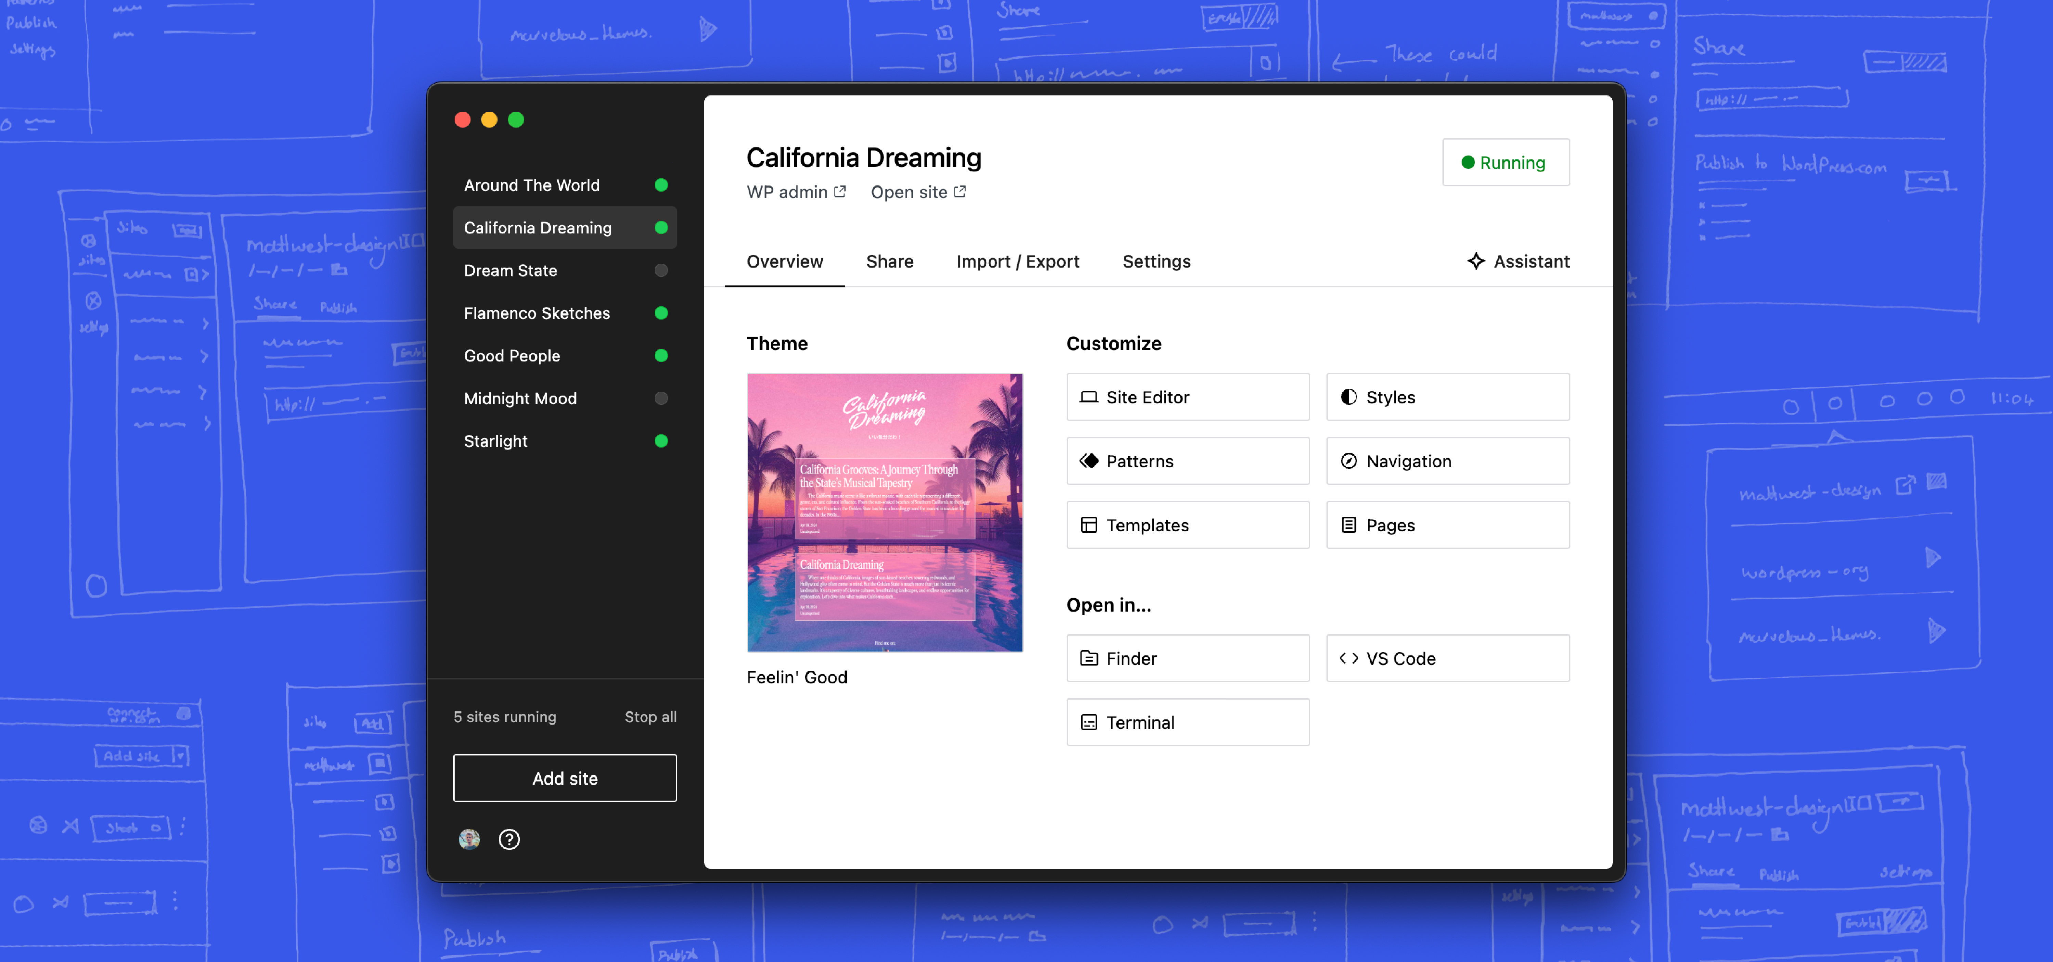Close the window with red button

pyautogui.click(x=462, y=119)
